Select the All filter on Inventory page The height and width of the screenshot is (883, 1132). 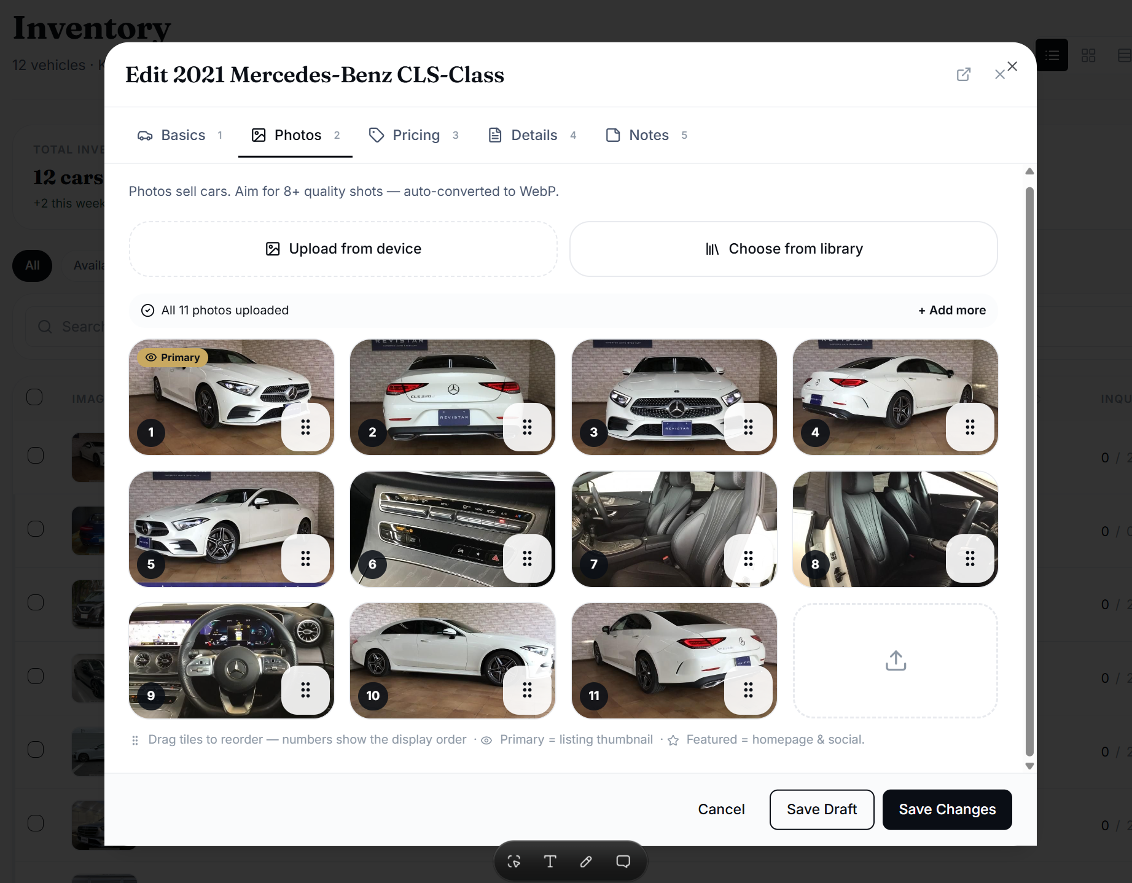tap(32, 265)
